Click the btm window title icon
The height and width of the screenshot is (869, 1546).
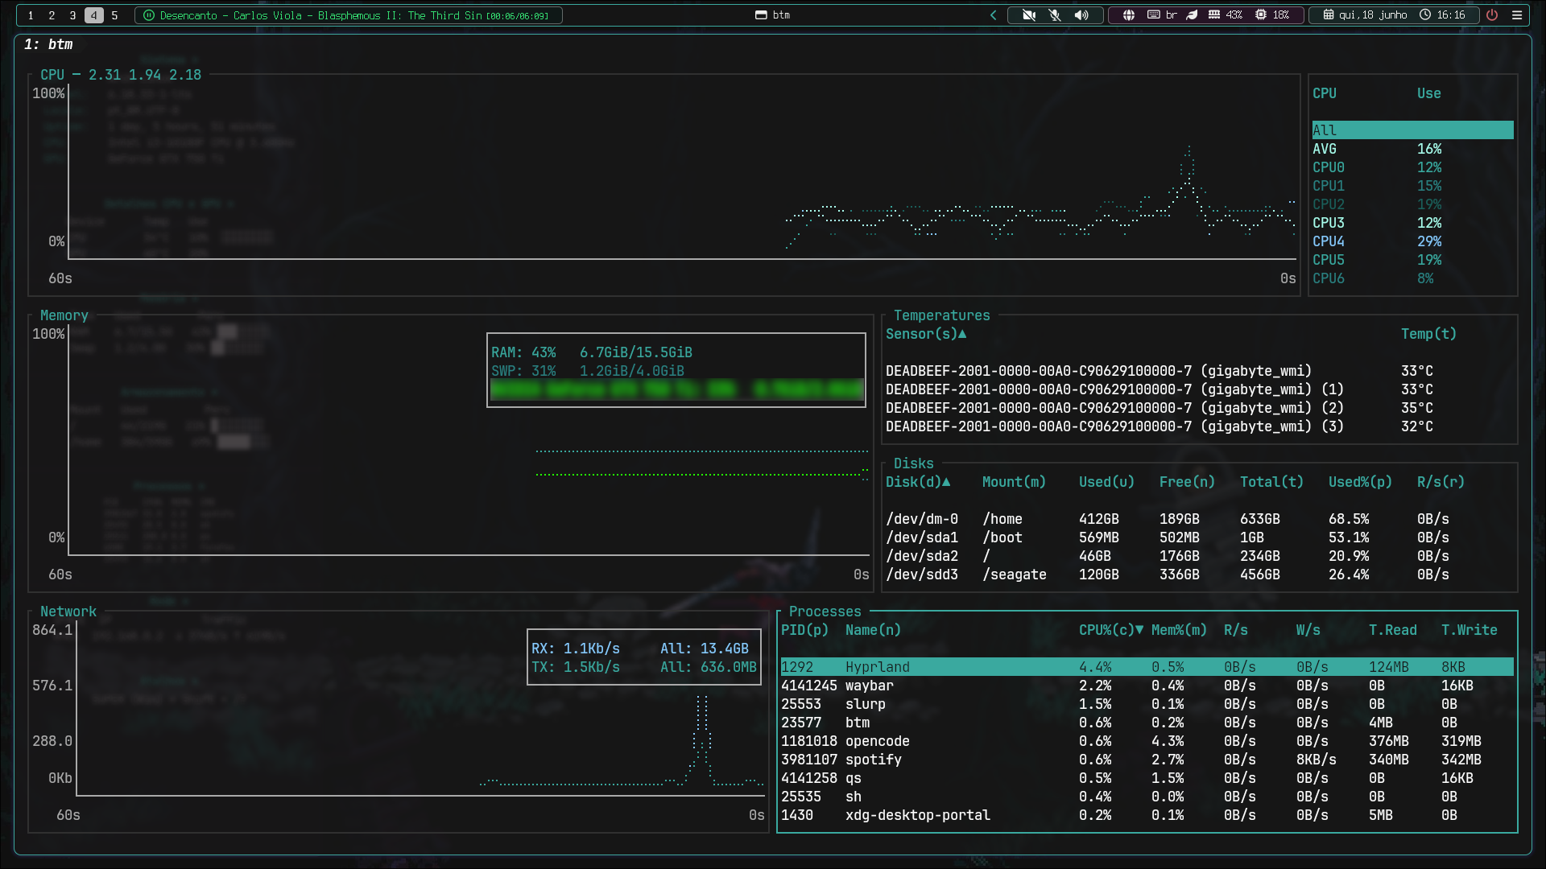761,15
